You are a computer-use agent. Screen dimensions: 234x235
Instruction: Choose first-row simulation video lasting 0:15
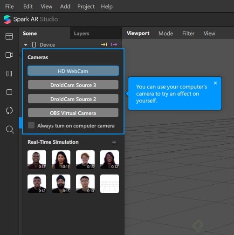coord(85,160)
